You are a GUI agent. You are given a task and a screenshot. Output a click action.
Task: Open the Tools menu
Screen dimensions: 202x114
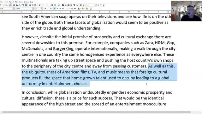point(21,2)
